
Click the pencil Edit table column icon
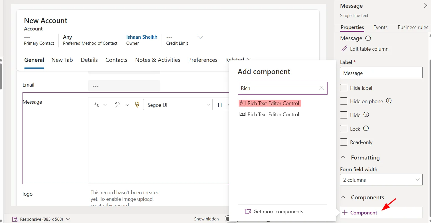[344, 49]
